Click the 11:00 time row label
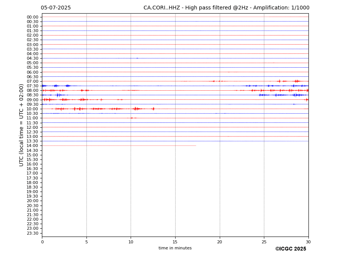The height and width of the screenshot is (263, 350). click(x=32, y=118)
